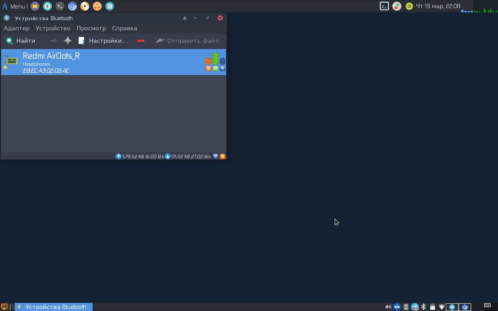498x311 pixels.
Task: Click downloaded 171.02 KB value
Action: click(181, 156)
